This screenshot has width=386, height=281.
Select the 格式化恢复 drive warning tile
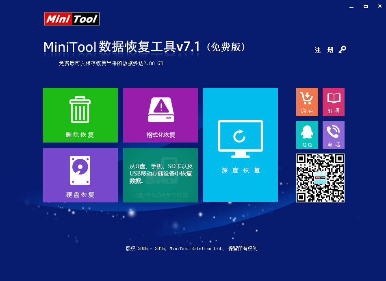(160, 115)
